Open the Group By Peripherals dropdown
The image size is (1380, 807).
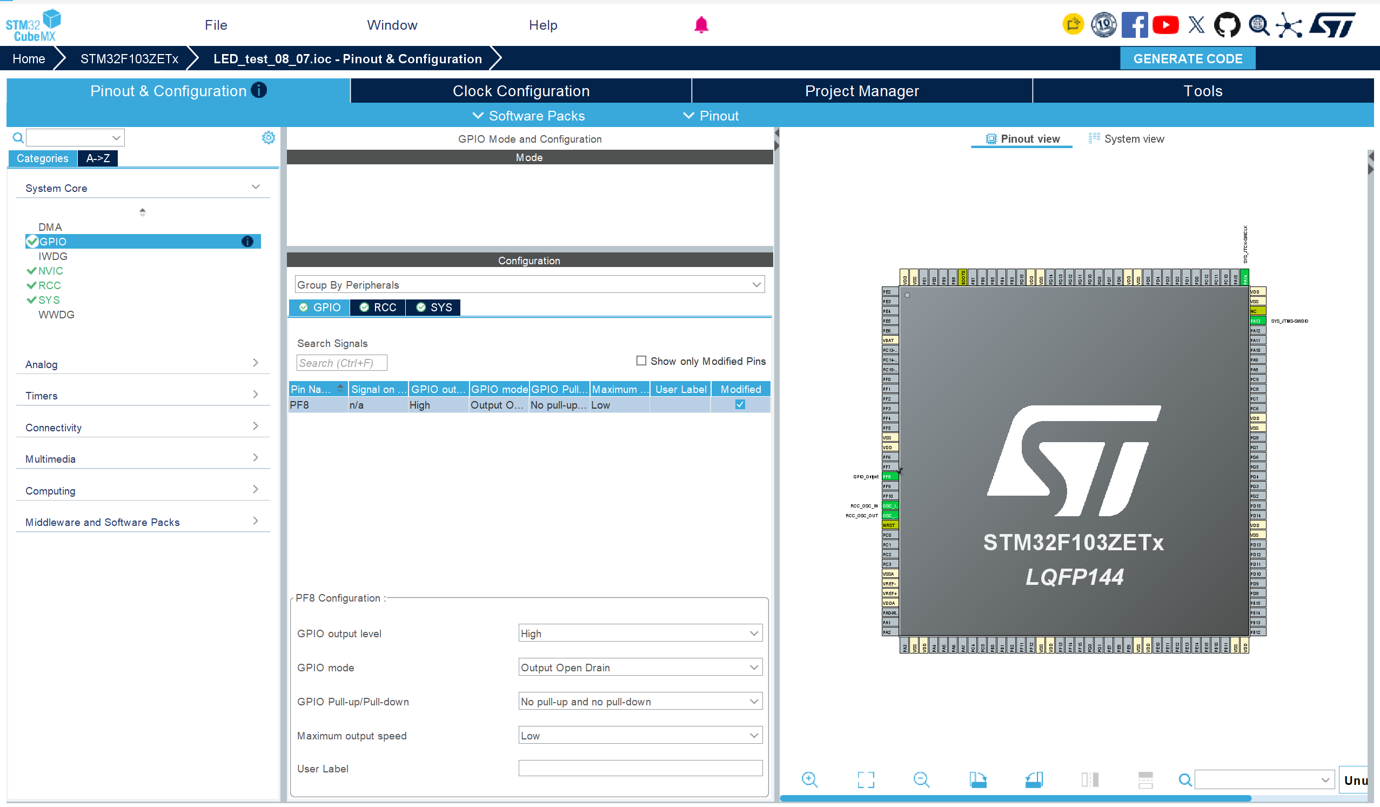[530, 285]
